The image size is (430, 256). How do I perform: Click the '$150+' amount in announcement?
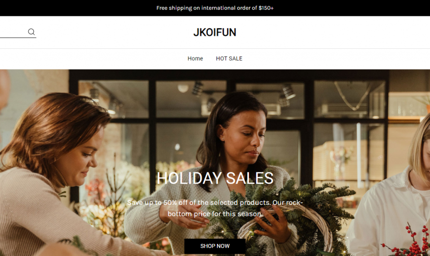(x=266, y=8)
